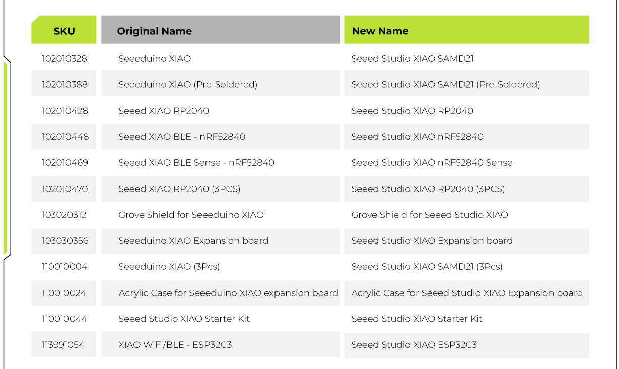Select SKU 110010044 cell
The height and width of the screenshot is (369, 619).
64,319
